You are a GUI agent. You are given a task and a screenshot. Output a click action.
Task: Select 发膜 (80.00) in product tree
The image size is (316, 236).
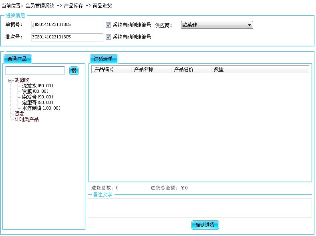coord(35,92)
